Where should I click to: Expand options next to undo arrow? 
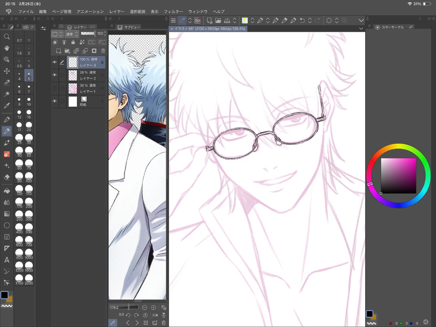(310, 20)
